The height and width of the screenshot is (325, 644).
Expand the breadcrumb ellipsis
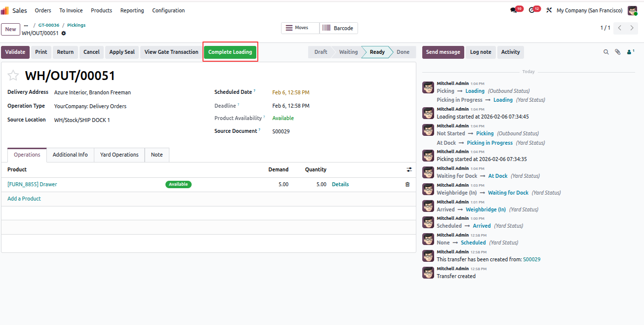[26, 25]
